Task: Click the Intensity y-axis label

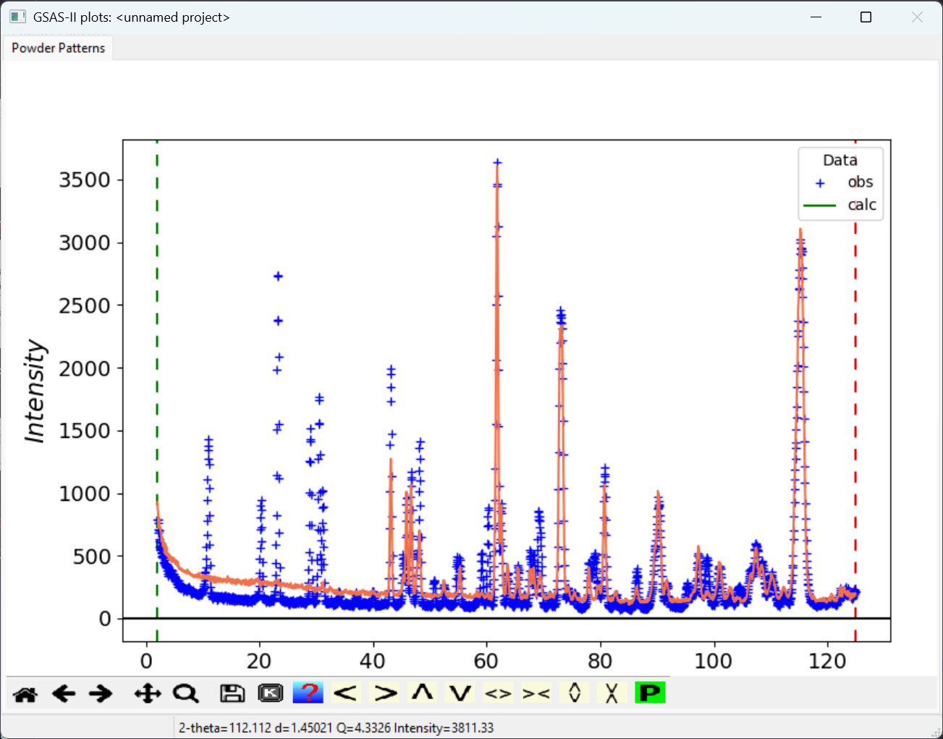Action: pyautogui.click(x=35, y=391)
